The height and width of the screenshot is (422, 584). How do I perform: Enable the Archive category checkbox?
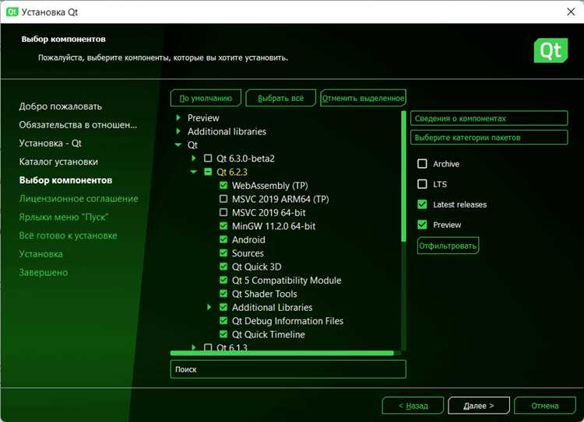click(422, 164)
